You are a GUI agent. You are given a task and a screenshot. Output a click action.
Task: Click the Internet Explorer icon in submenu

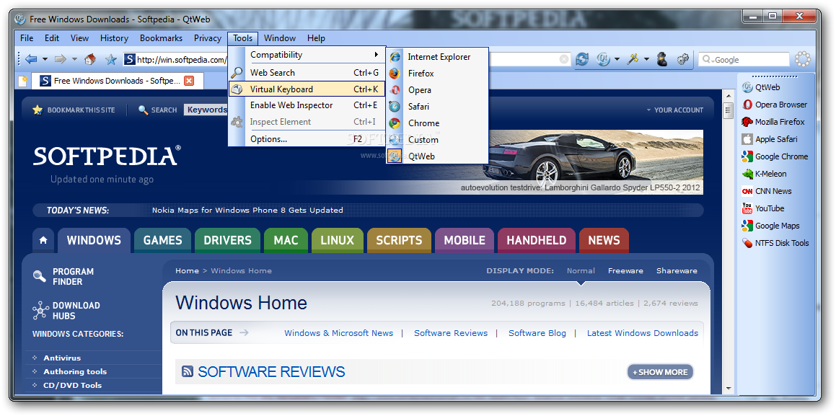[395, 56]
